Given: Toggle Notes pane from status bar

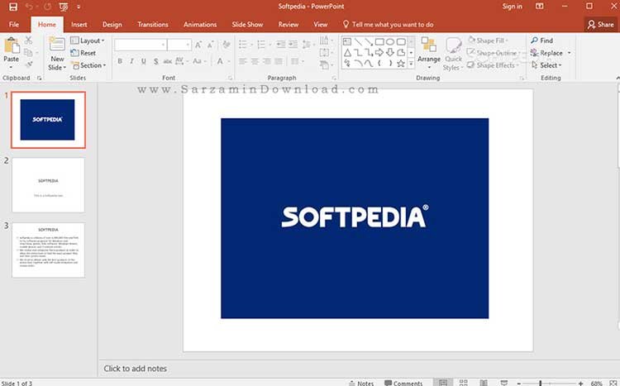Looking at the screenshot, I should (x=361, y=383).
